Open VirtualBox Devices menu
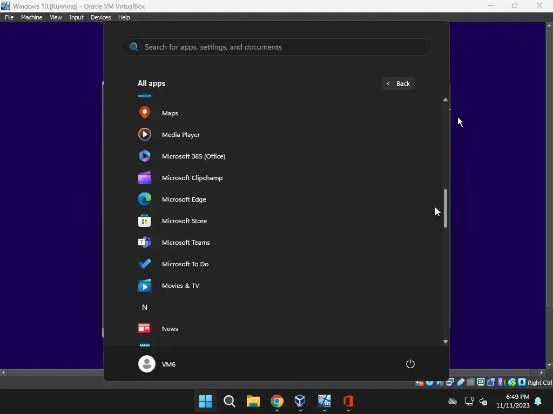The image size is (553, 414). tap(100, 17)
